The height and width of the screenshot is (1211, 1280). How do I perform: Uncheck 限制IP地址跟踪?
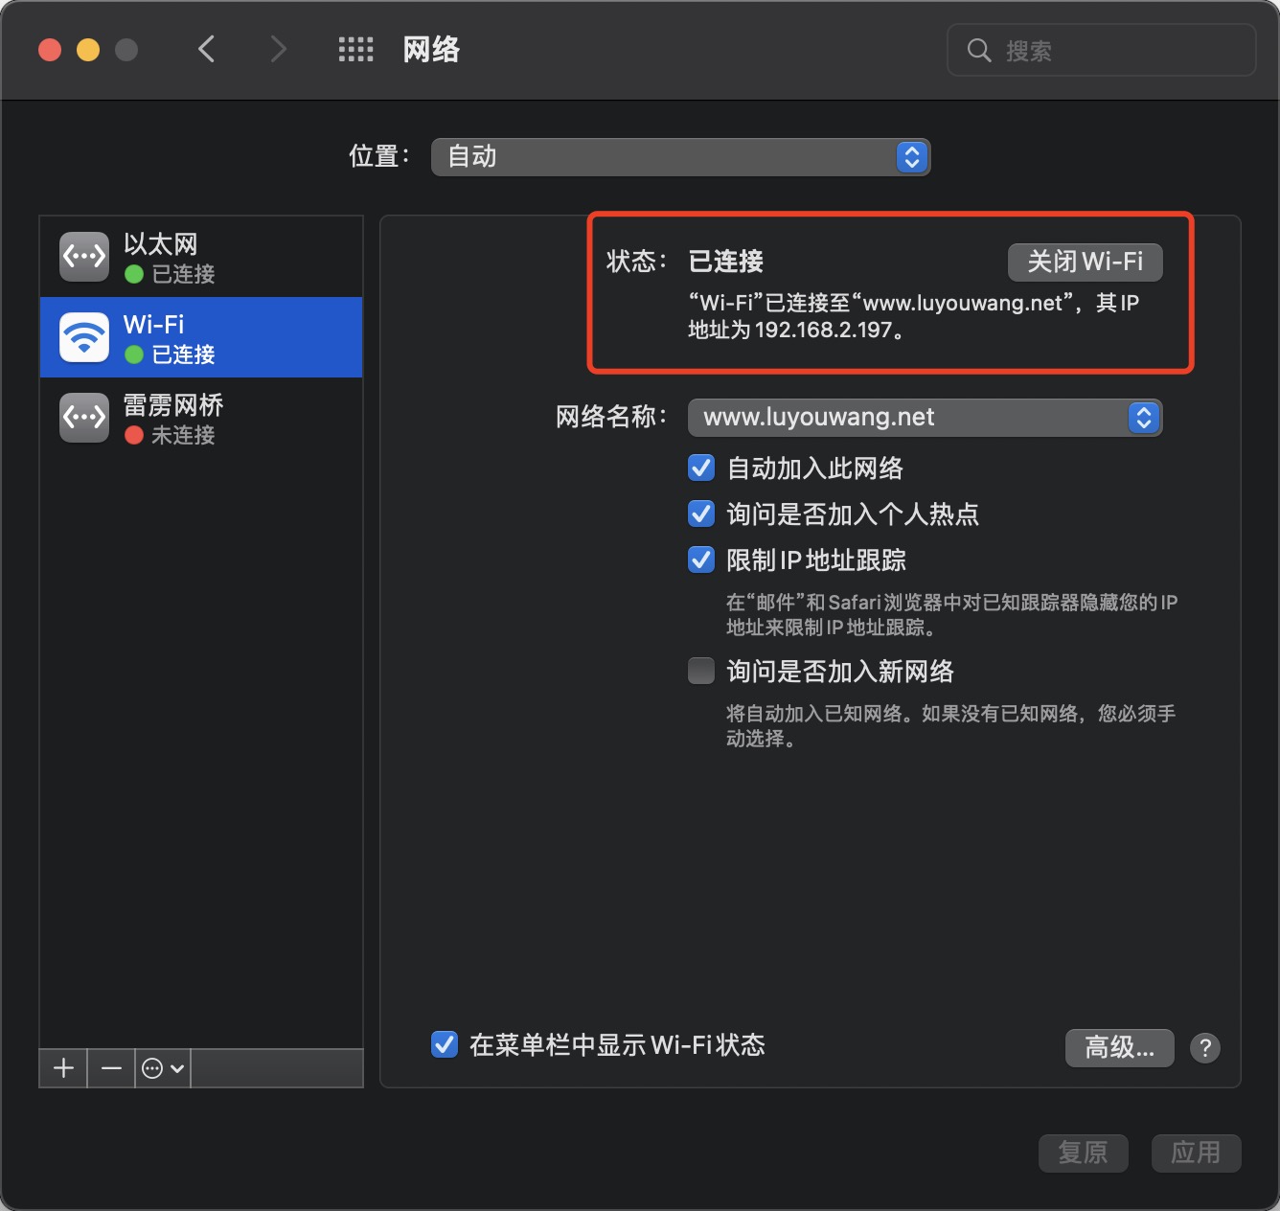[701, 560]
